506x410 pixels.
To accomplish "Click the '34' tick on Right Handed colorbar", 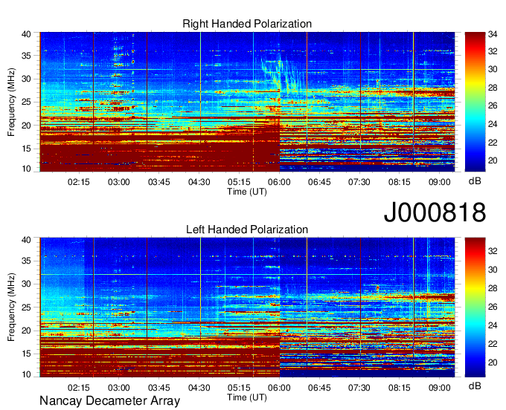I will [x=493, y=34].
